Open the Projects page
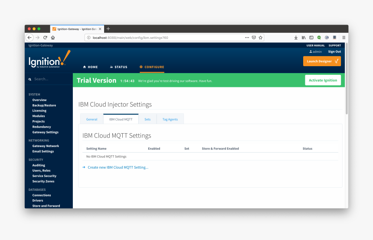This screenshot has height=240, width=373. point(39,122)
